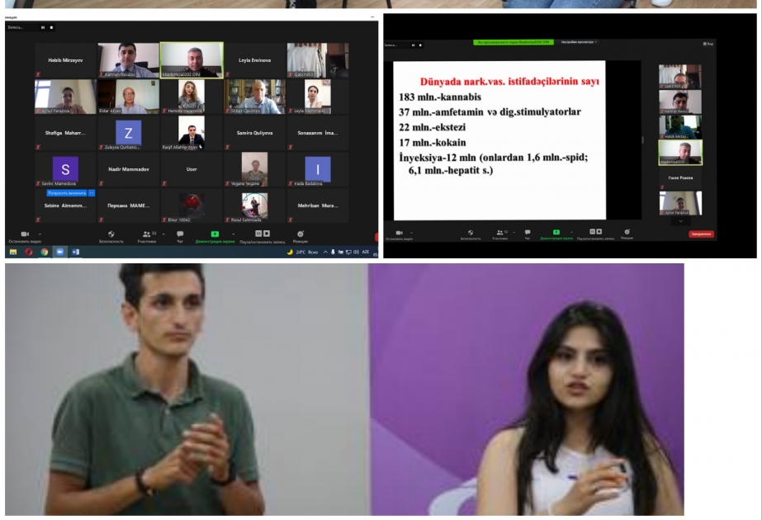Open Reactions in the screen-share Zoom window
Screen dimensions: 762x520
click(627, 234)
